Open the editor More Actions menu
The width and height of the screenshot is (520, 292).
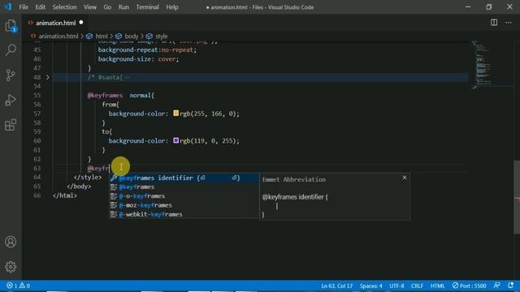click(x=509, y=23)
